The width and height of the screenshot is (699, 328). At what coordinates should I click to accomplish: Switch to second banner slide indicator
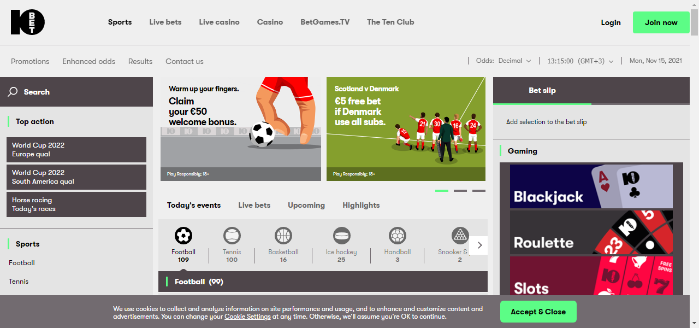pos(460,191)
